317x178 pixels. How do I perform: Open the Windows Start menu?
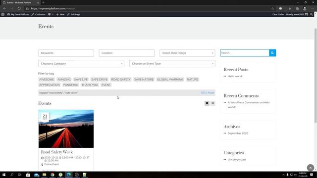coord(4,175)
